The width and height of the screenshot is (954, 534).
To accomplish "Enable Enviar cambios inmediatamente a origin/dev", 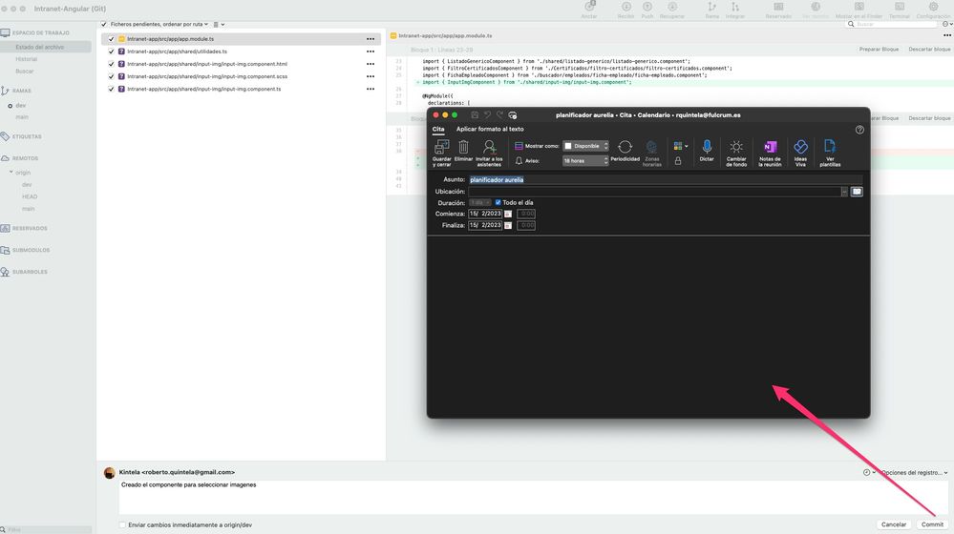I will click(x=122, y=524).
